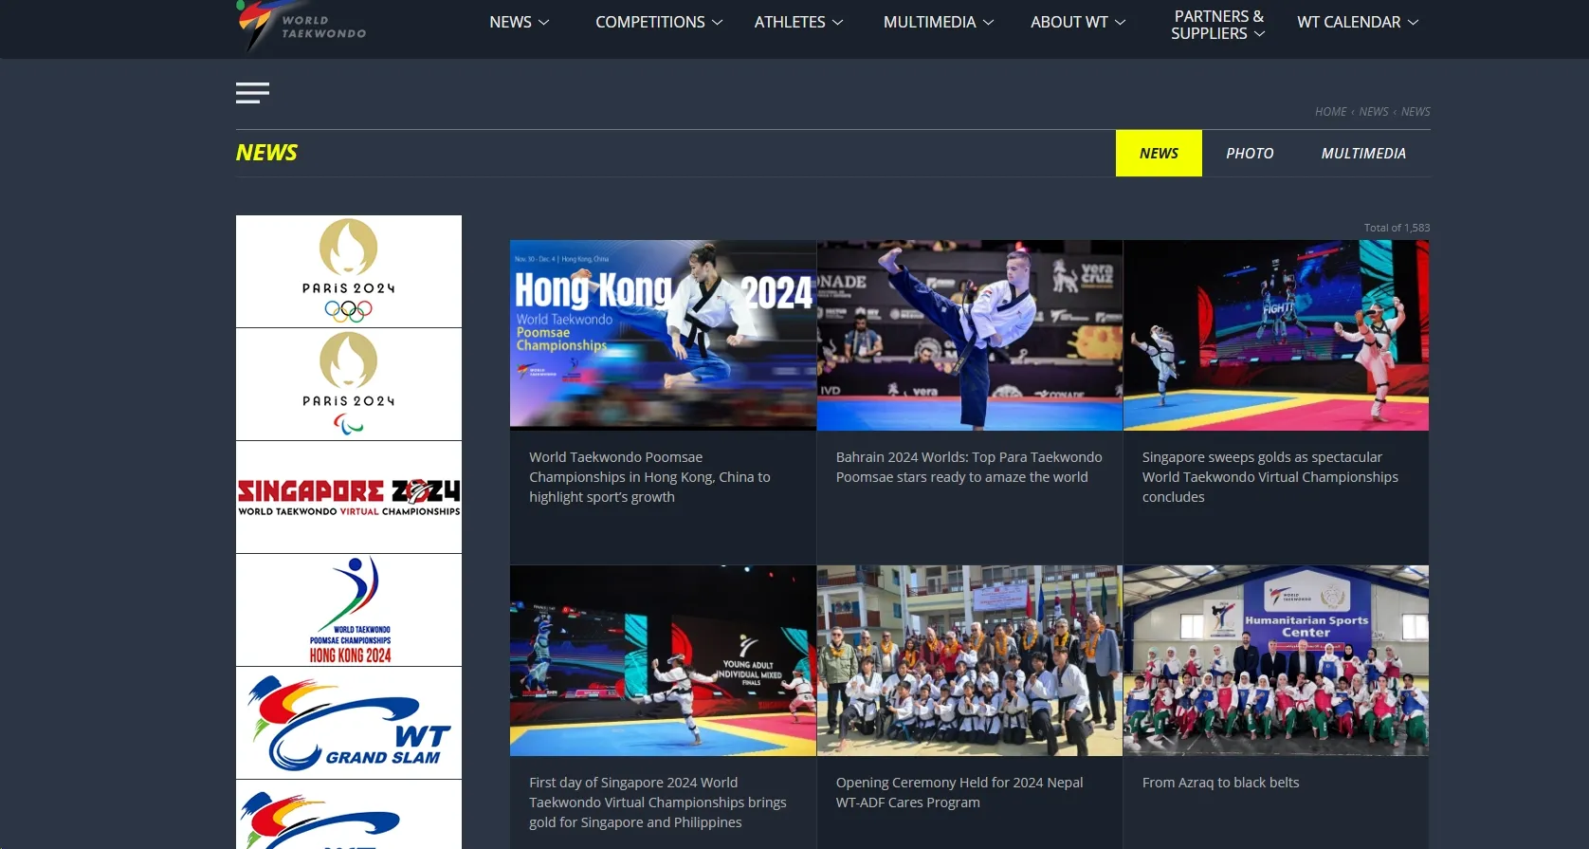Read From Azraq to black belts headline
Screen dimensions: 1589x849
[x=1221, y=783]
